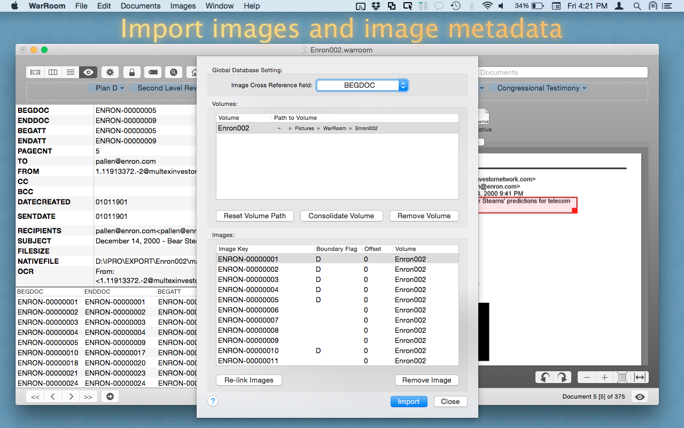Viewport: 684px width, 428px height.
Task: Zoom in with the plus button
Action: pos(604,377)
